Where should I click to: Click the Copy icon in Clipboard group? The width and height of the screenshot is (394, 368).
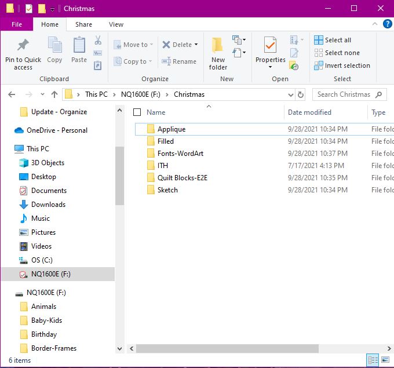pyautogui.click(x=55, y=46)
